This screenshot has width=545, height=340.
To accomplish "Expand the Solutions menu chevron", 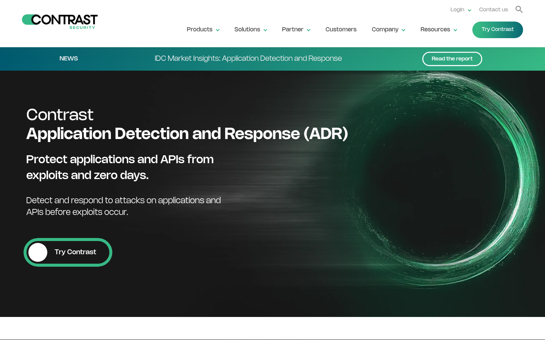I will [265, 30].
